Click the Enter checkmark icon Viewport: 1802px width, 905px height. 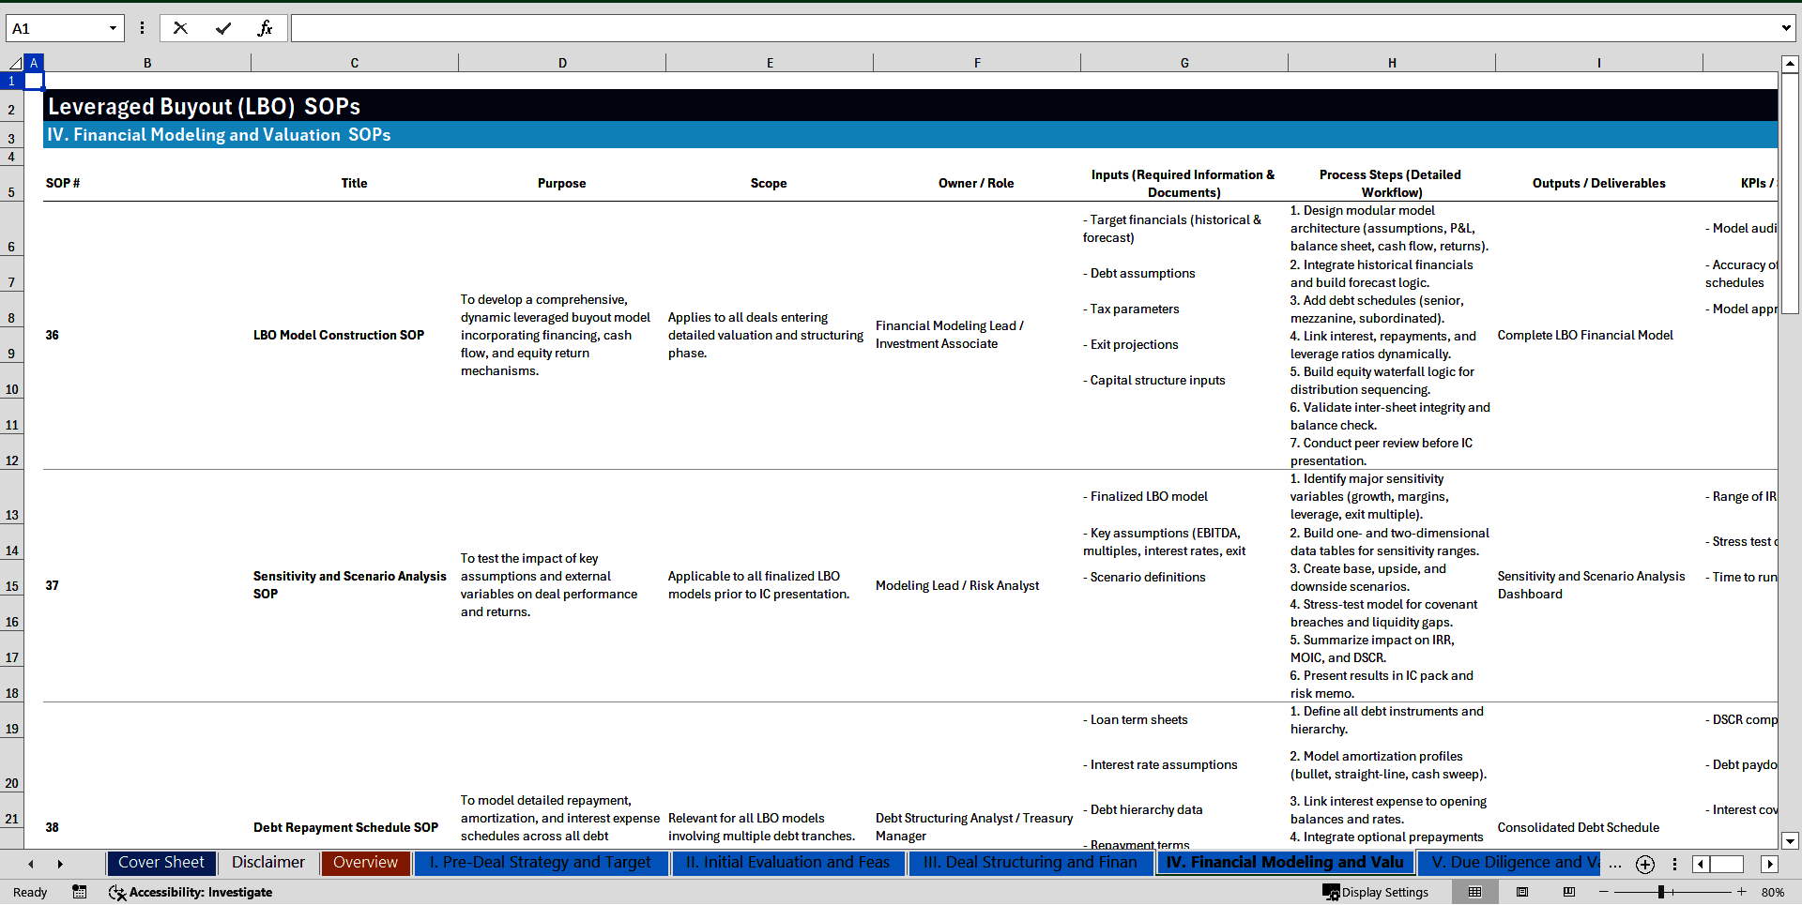(x=222, y=28)
